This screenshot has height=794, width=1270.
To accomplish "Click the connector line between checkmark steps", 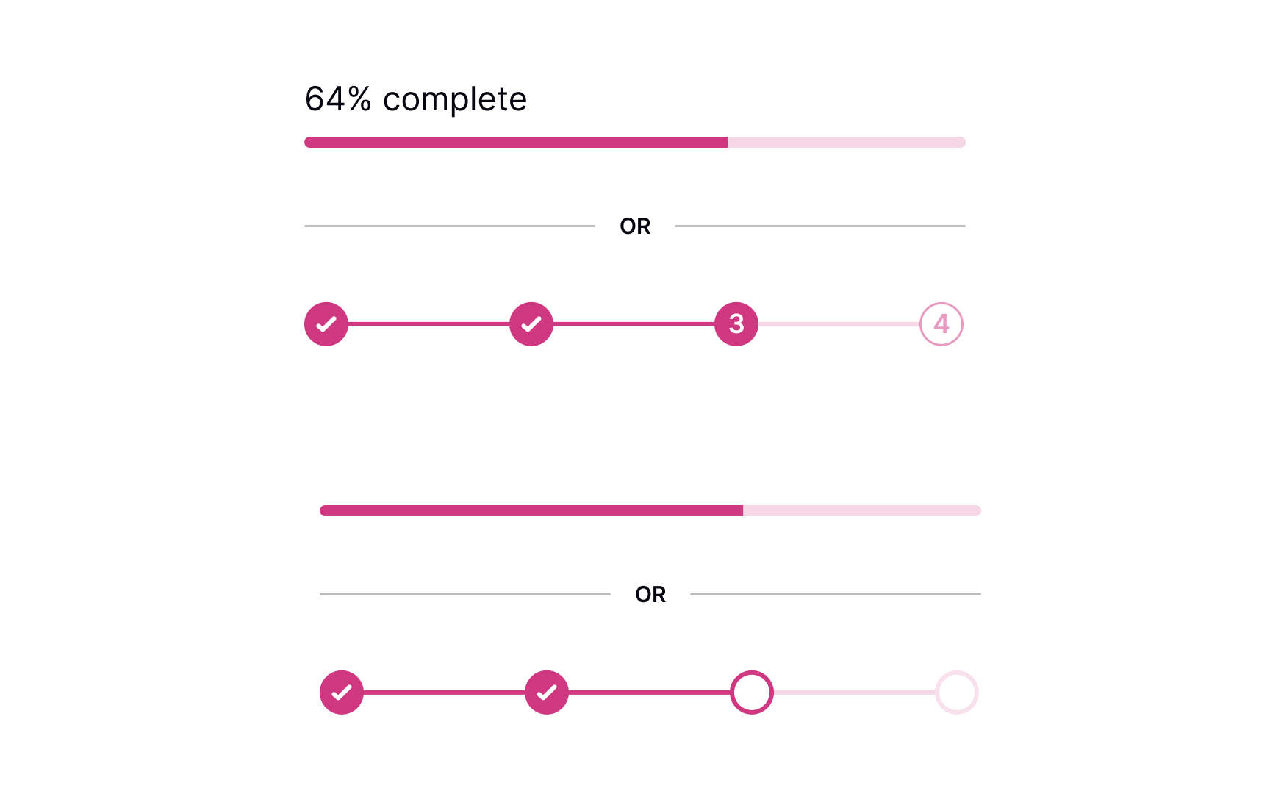I will click(428, 323).
